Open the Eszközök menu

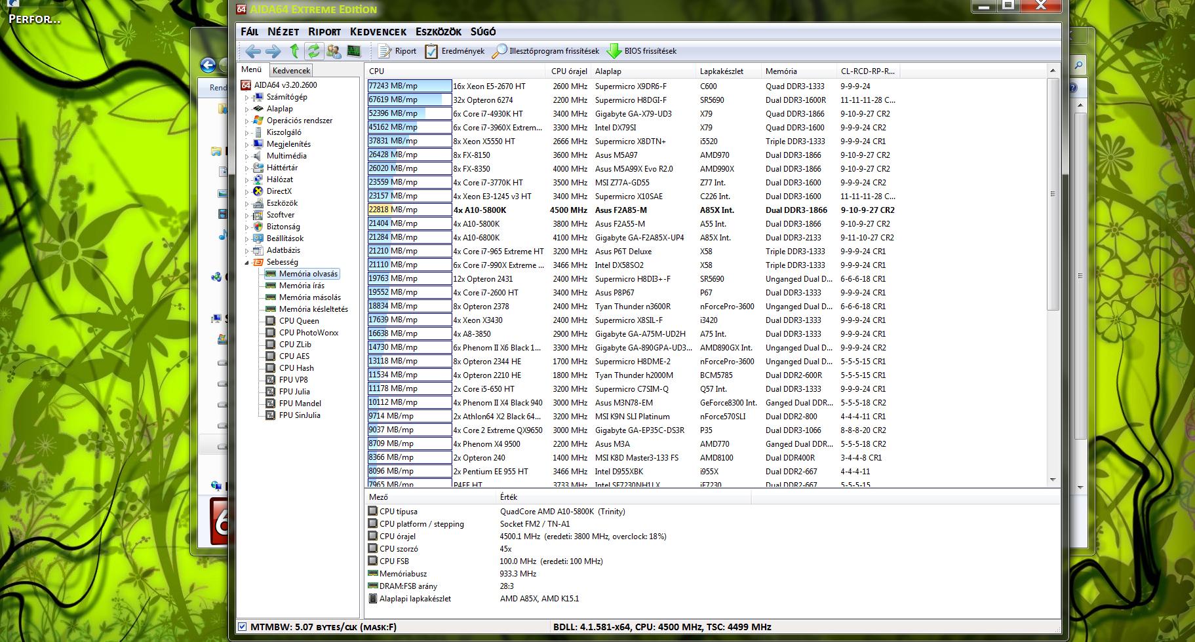coord(439,31)
